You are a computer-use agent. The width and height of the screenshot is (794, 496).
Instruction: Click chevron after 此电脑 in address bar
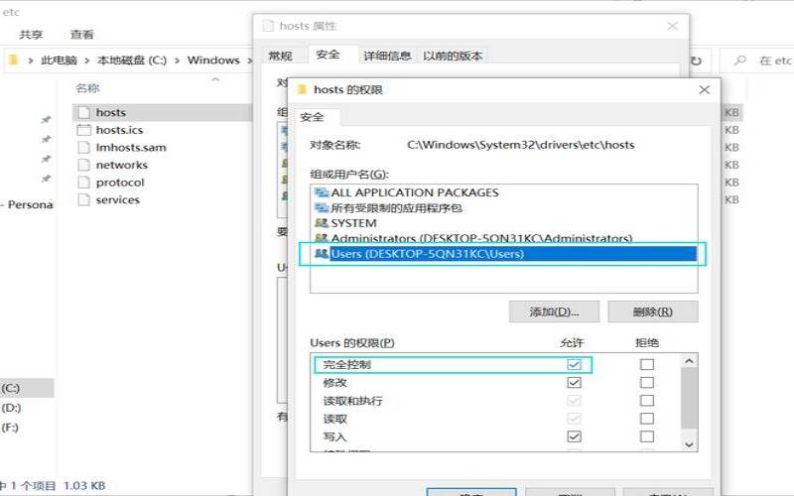(x=86, y=61)
